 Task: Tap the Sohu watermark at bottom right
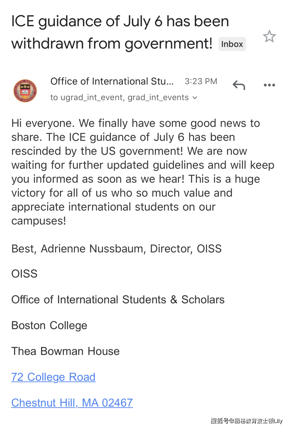[x=246, y=421]
